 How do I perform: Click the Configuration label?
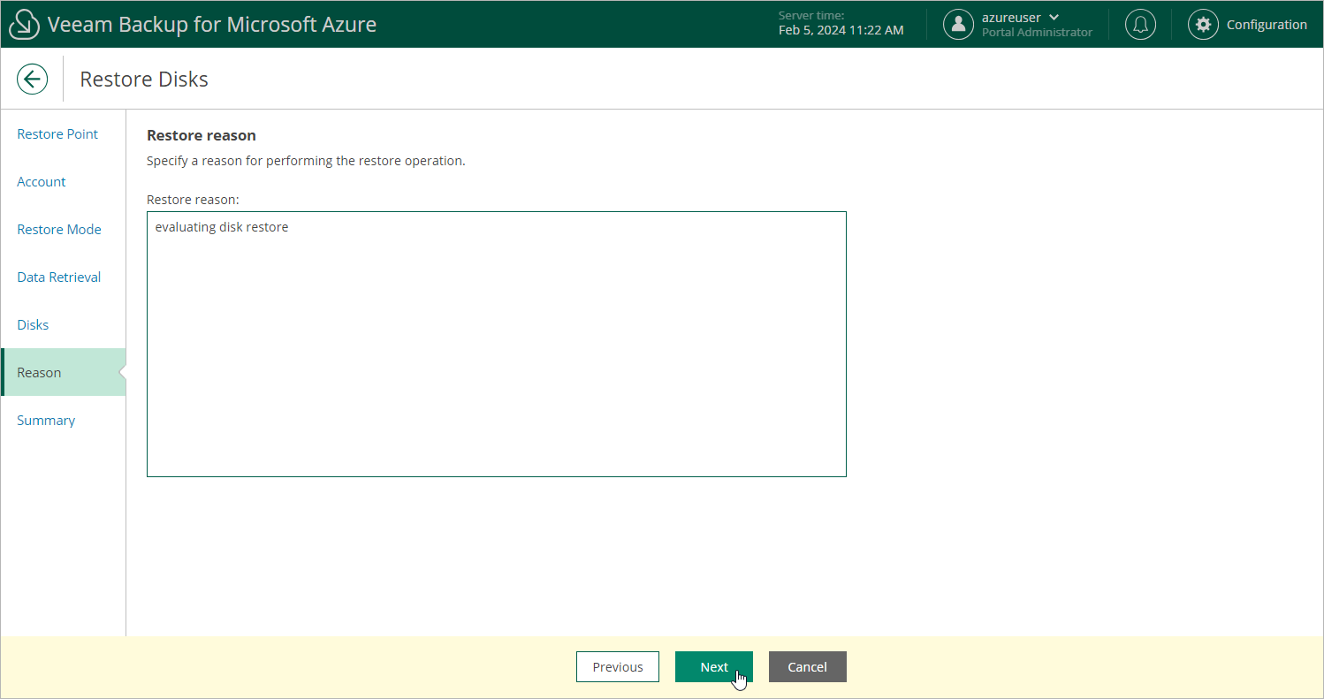(x=1267, y=25)
